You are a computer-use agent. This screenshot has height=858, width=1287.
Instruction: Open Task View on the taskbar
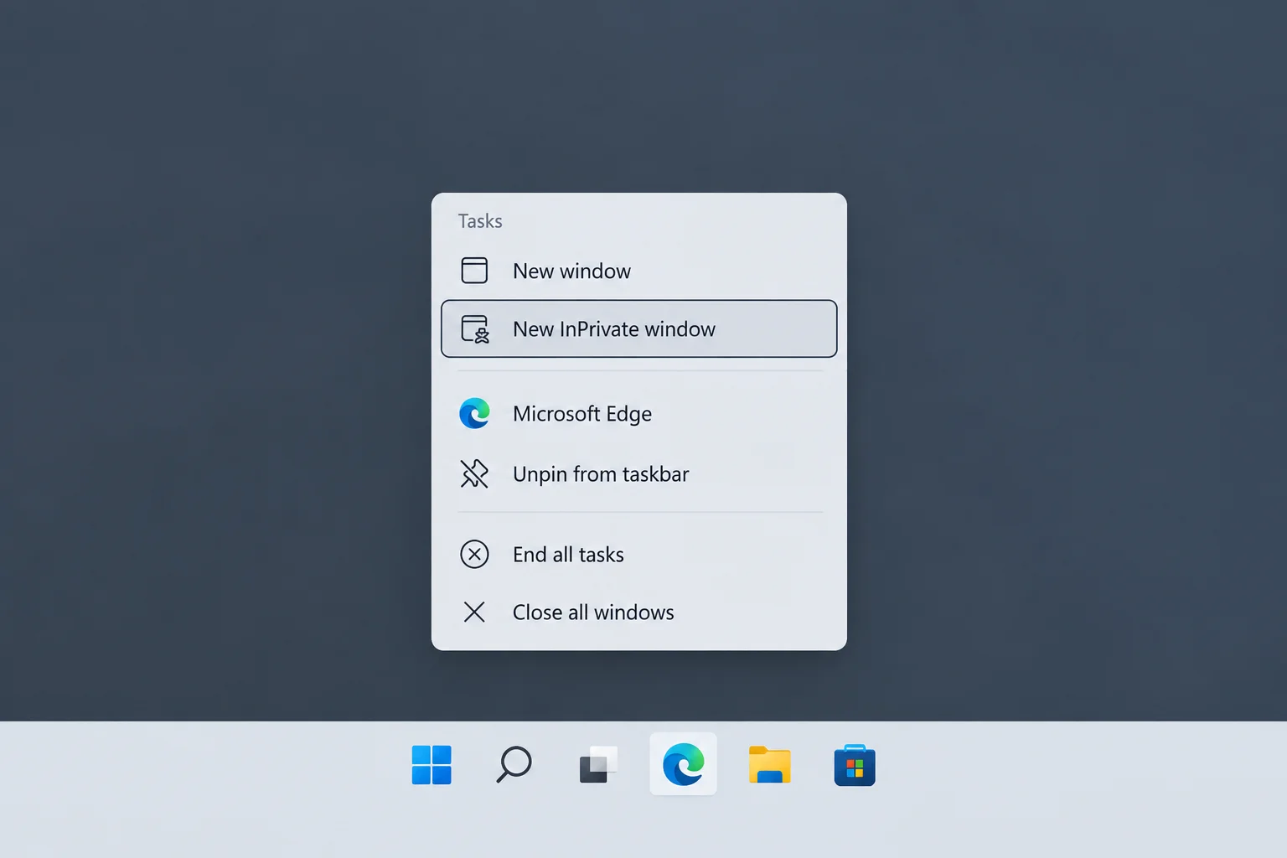click(598, 764)
